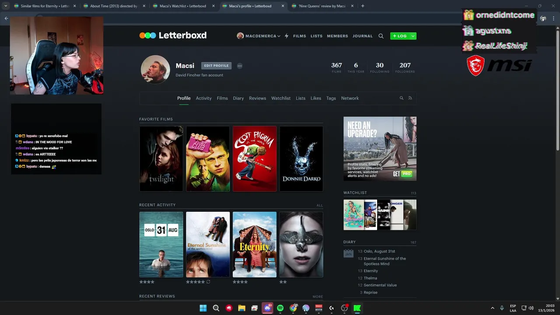
Task: Switch to the Watchlist profile tab
Action: (x=281, y=98)
